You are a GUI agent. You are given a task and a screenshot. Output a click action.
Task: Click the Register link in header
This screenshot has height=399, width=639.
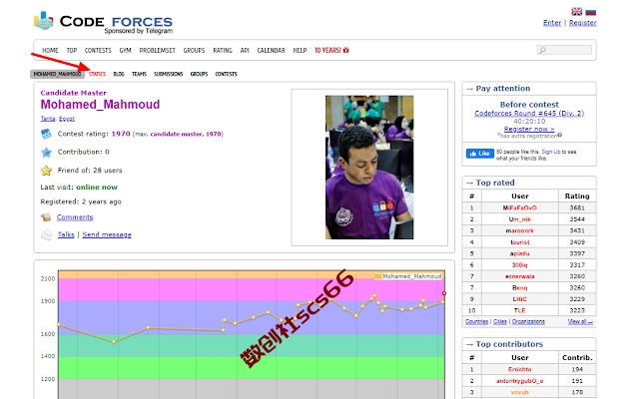coord(583,23)
